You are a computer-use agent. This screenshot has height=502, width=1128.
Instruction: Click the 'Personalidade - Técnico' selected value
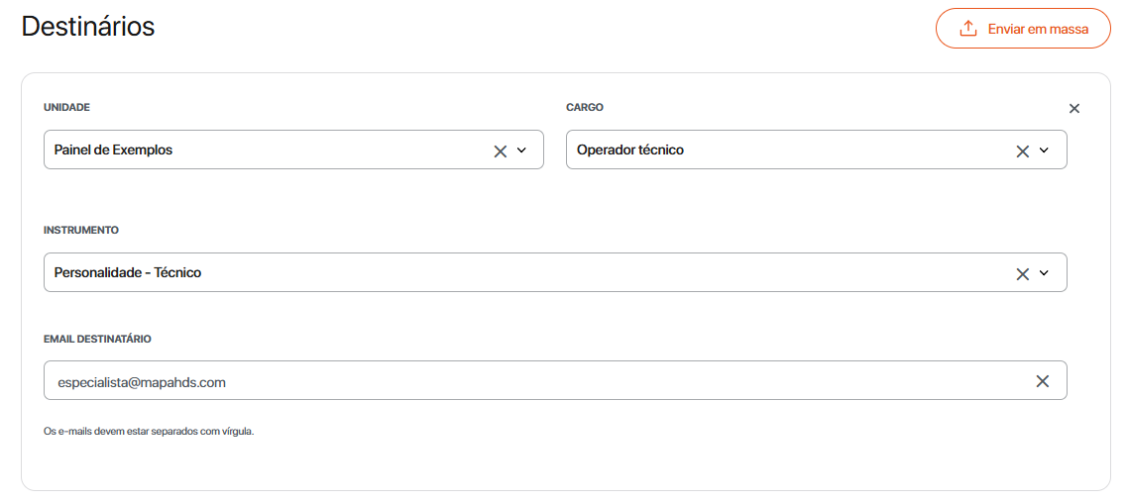pos(128,273)
